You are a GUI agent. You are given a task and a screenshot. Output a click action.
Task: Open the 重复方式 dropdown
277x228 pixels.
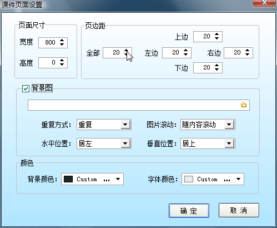click(125, 125)
